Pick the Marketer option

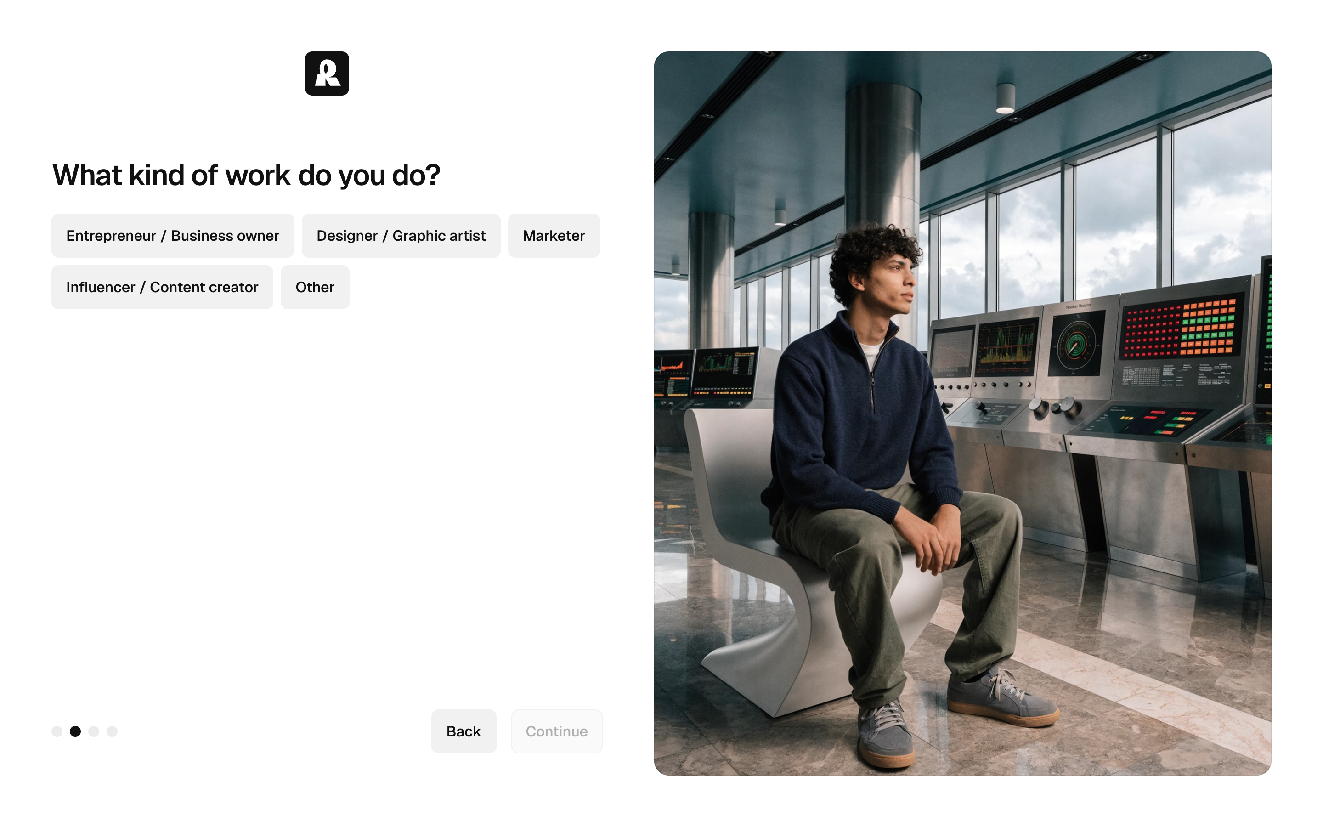554,236
